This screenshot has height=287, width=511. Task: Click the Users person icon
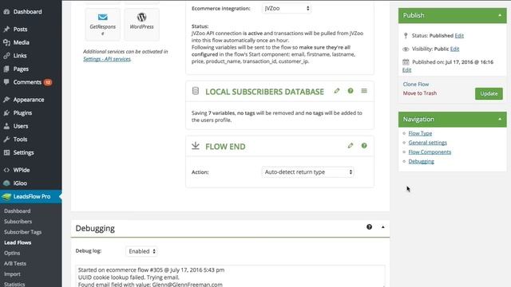(x=6, y=126)
